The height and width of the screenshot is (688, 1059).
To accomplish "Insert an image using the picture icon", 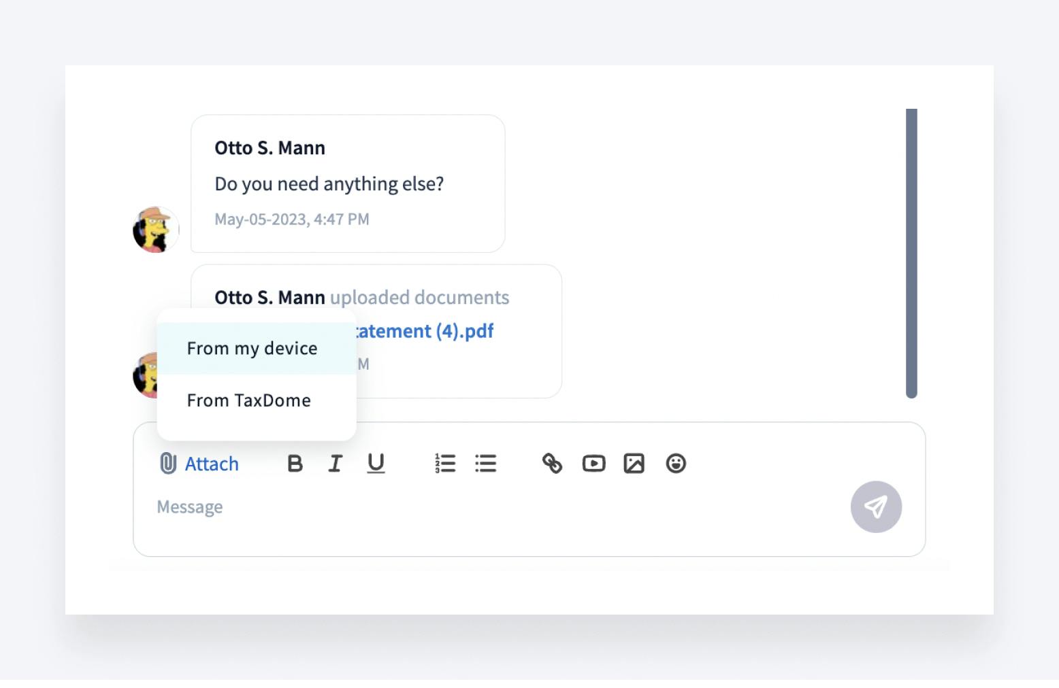I will (x=634, y=464).
